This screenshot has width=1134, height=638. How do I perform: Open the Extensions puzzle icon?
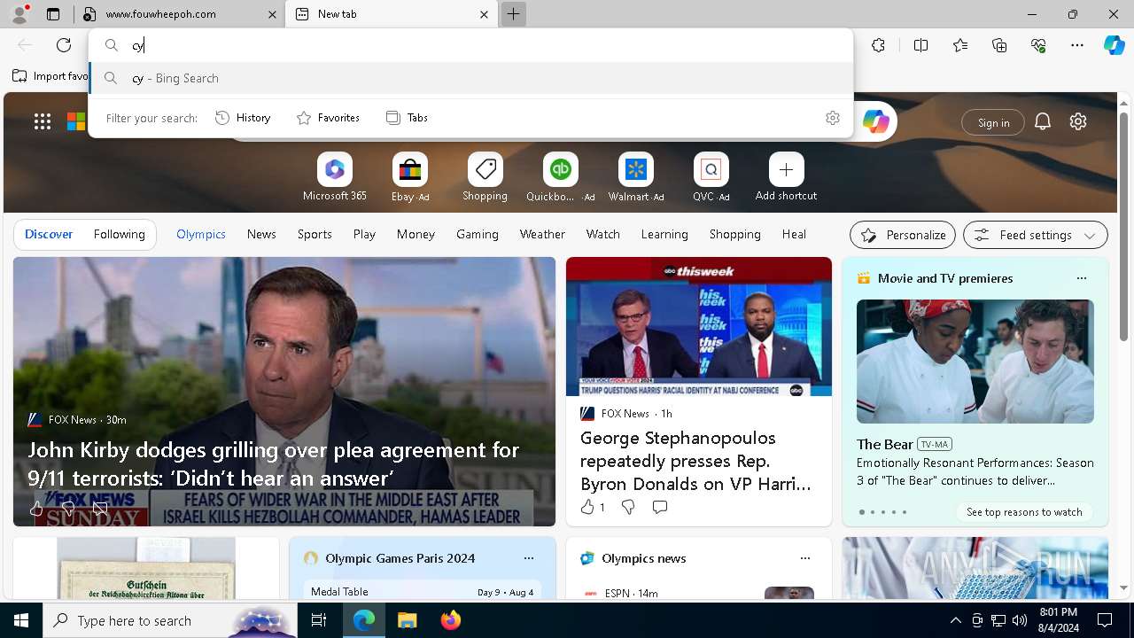tap(878, 45)
